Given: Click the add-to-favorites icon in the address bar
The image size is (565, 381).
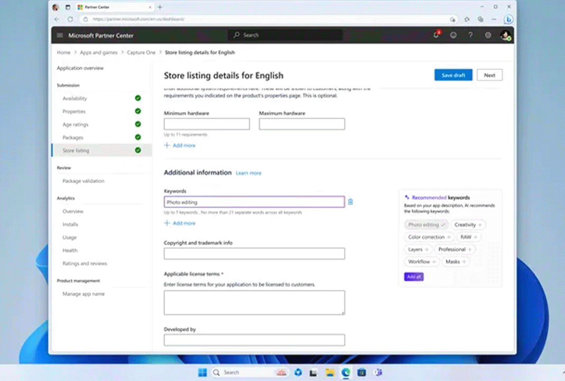Looking at the screenshot, I should pyautogui.click(x=452, y=19).
